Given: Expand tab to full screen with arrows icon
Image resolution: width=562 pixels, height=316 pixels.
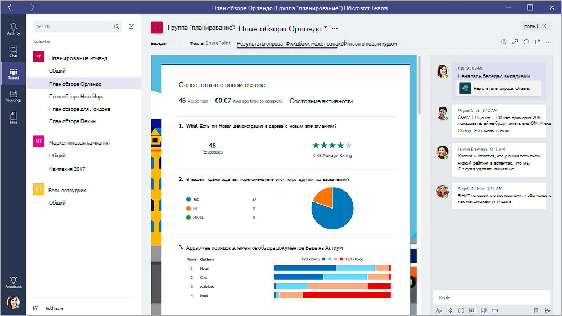Looking at the screenshot, I should coord(515,42).
